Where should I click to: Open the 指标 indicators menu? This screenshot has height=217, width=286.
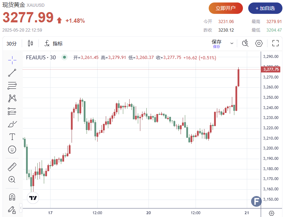tap(53, 44)
